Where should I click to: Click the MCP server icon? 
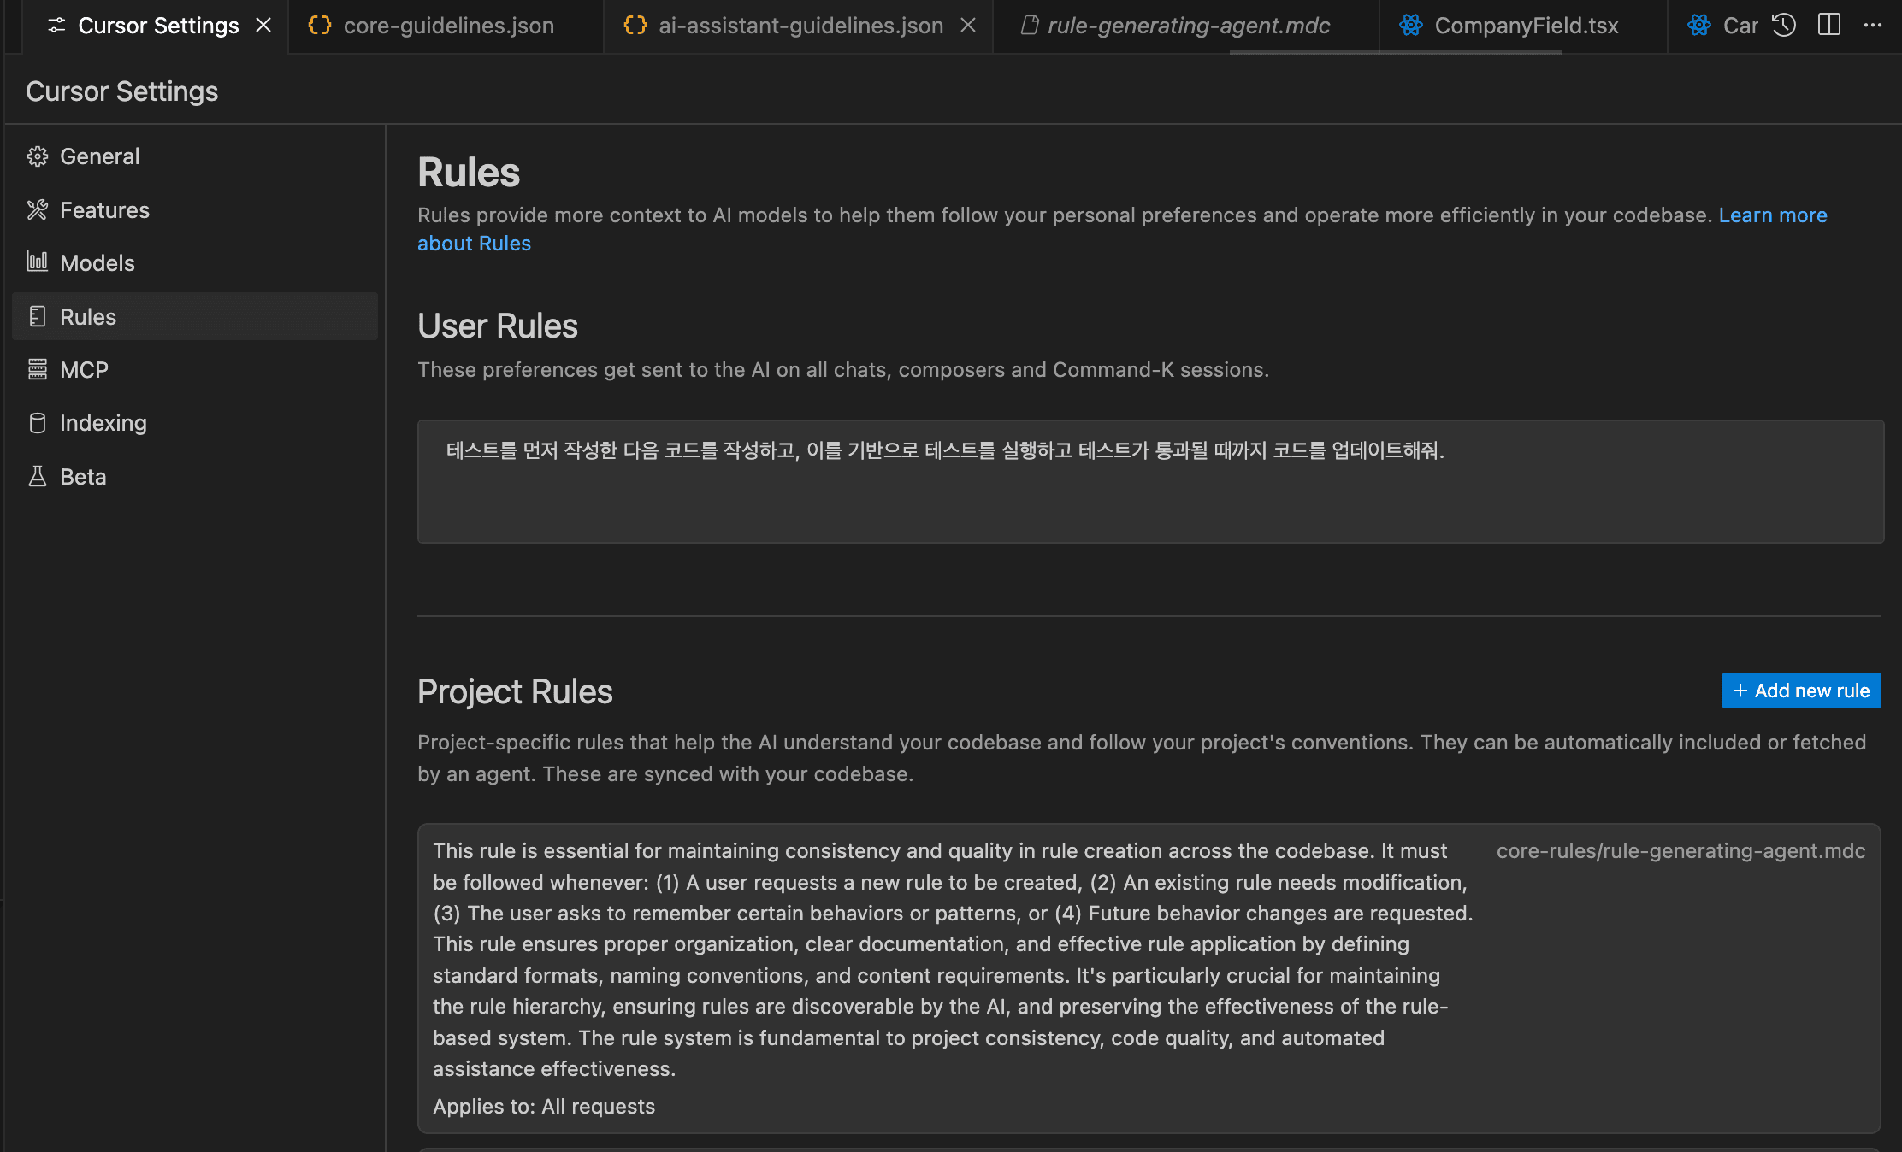tap(38, 370)
